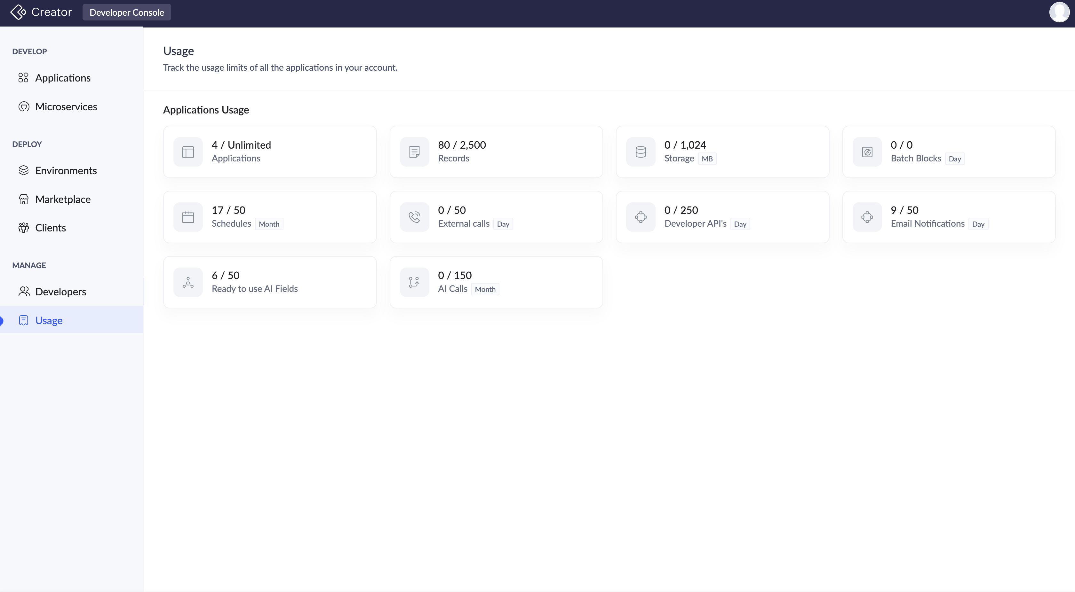
Task: Open Applications in the sidebar
Action: (x=63, y=78)
